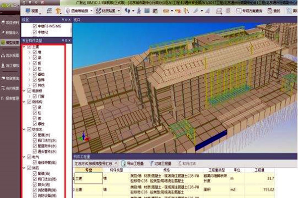Screen dimensions: 298x198
Task: Open the 汇总方式 dropdown
Action: click(x=96, y=163)
